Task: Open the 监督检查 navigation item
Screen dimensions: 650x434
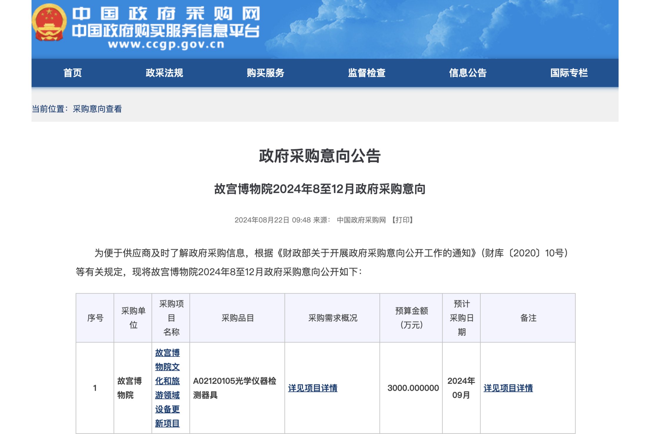Action: 367,73
